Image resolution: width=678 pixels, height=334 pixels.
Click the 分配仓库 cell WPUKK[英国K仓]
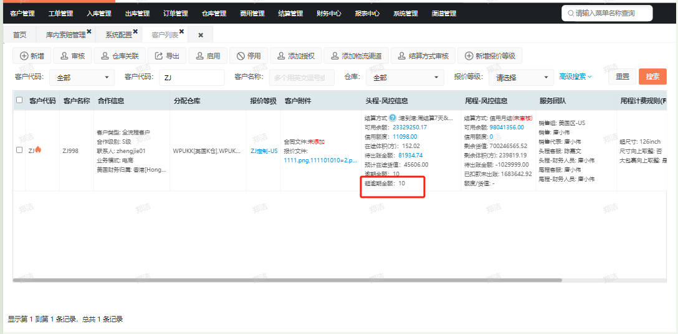point(207,151)
